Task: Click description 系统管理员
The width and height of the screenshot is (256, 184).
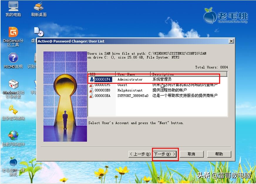Action: click(162, 80)
